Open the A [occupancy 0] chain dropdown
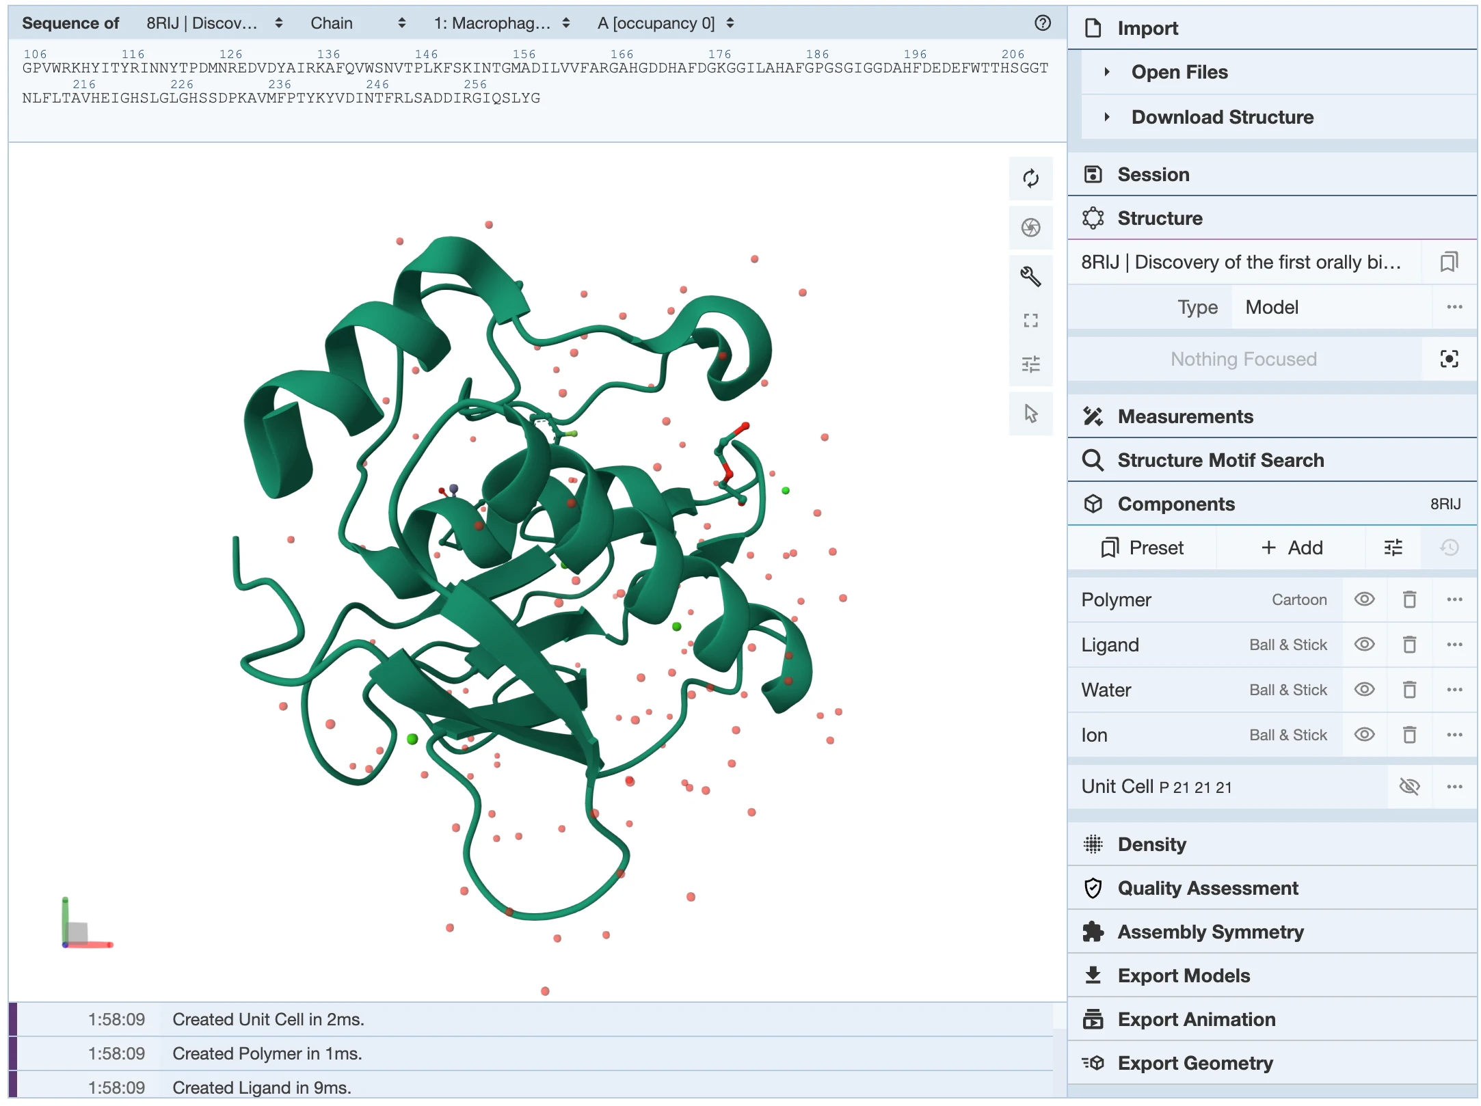This screenshot has width=1481, height=1106. pos(665,23)
